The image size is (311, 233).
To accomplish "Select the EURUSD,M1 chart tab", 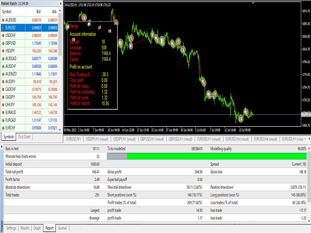I will pos(73,139).
